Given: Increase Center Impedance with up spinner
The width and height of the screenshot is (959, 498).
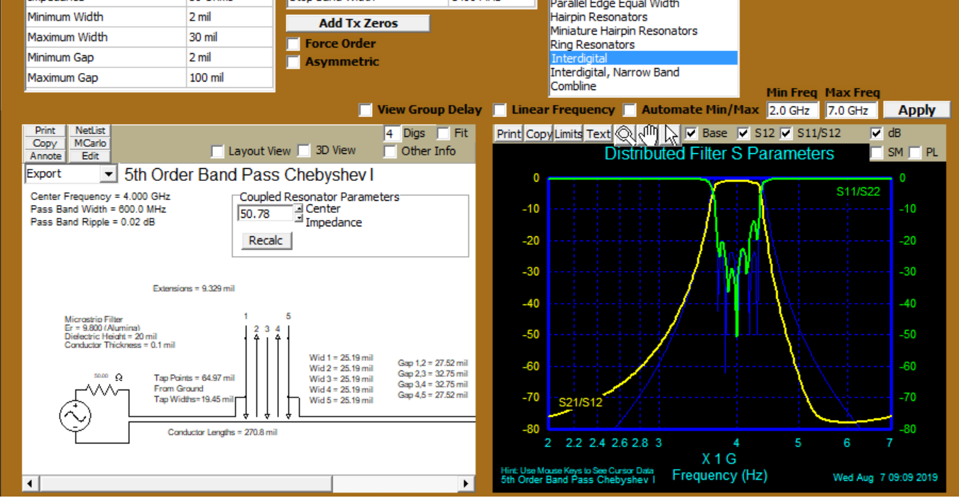Looking at the screenshot, I should point(299,209).
